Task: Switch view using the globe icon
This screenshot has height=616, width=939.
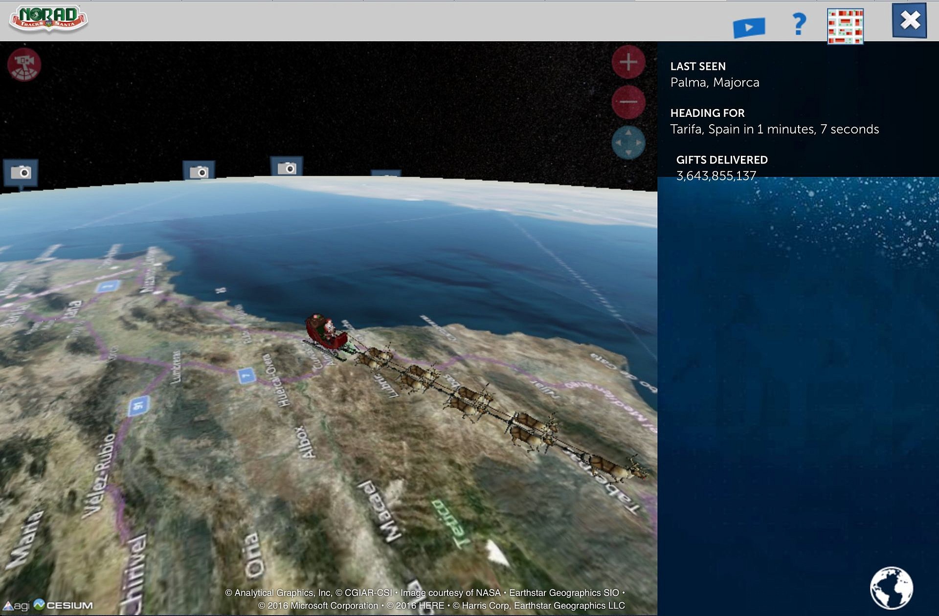Action: coord(891,588)
